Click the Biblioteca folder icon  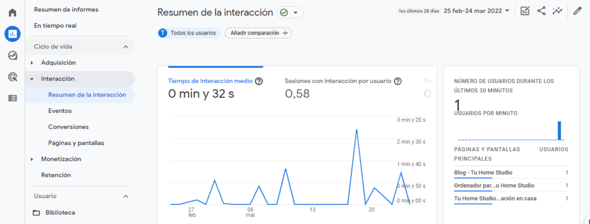tap(36, 212)
